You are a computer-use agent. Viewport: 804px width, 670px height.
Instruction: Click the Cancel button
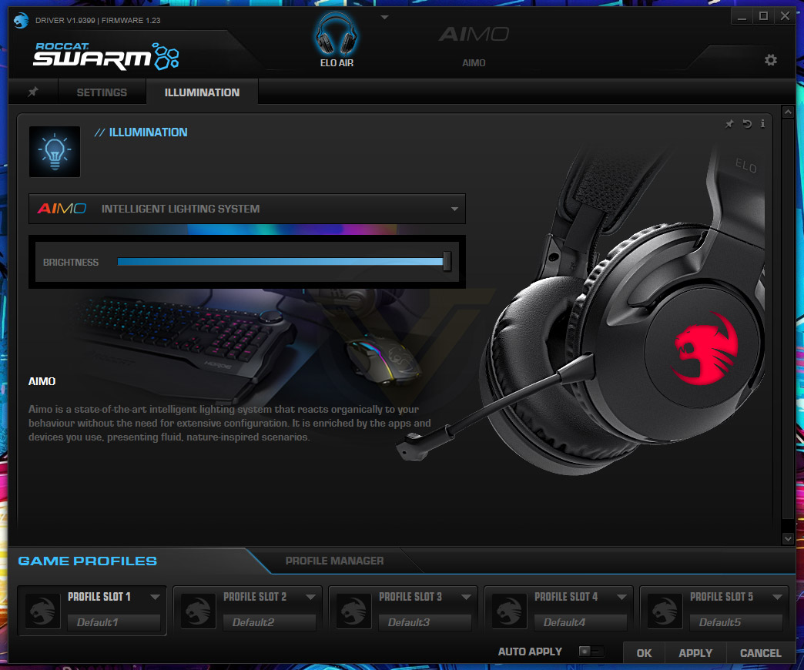760,652
